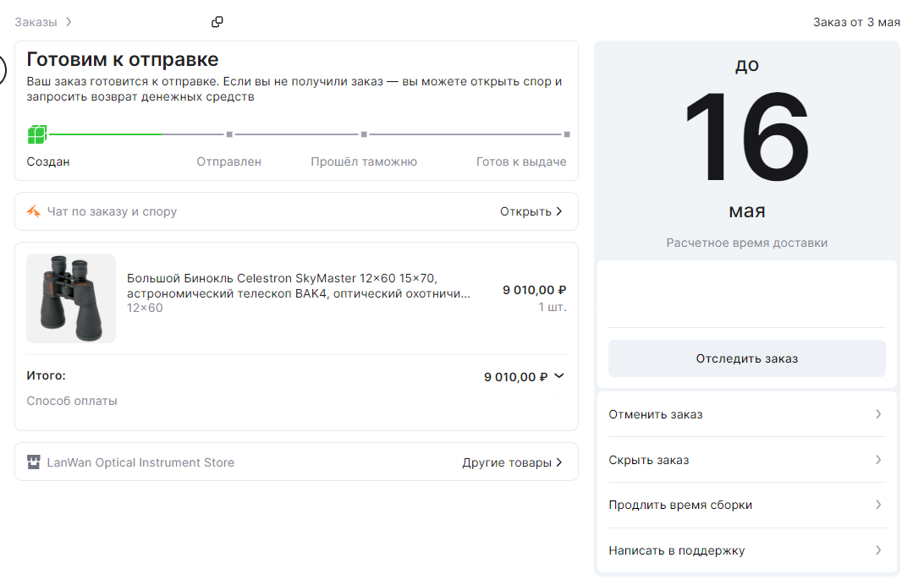
Task: Click the store icon beside LanWan Optical
Action: pos(34,462)
